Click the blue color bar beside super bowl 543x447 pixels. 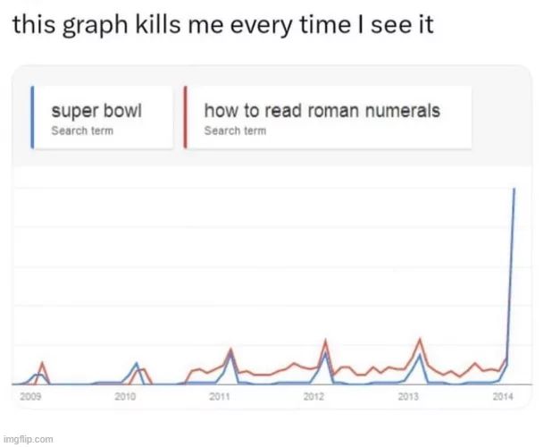33,117
